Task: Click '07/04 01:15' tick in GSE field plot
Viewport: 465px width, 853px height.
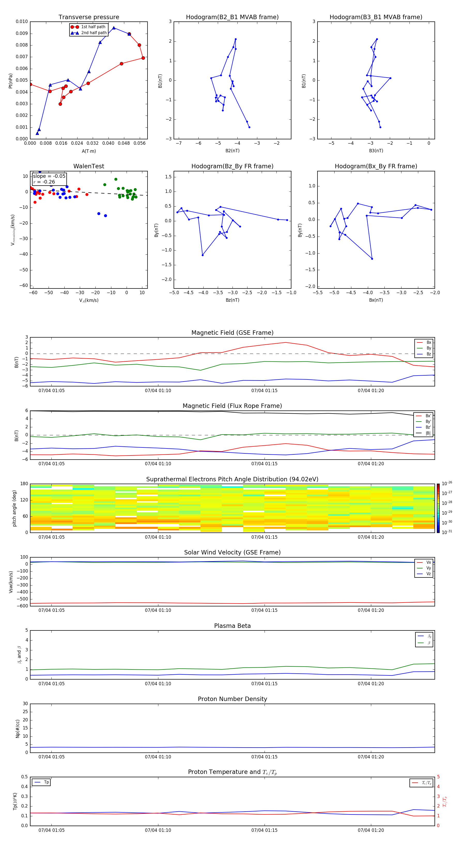Action: [265, 391]
